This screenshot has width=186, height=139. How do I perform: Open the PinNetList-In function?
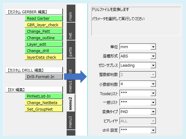(44, 96)
